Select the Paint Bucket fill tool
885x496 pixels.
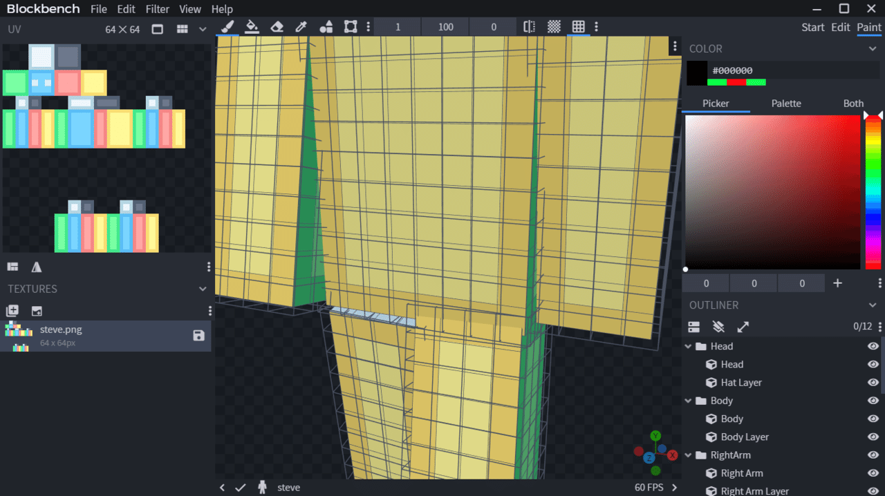click(x=252, y=27)
